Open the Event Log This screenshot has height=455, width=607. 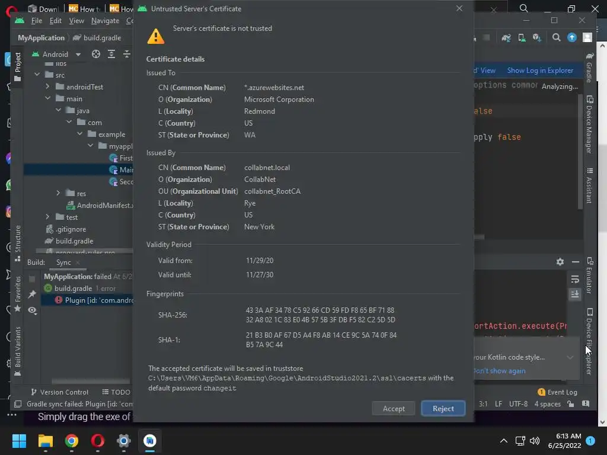pyautogui.click(x=557, y=392)
